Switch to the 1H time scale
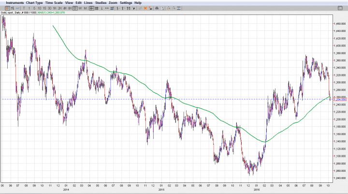The image size is (348, 194). point(54,8)
